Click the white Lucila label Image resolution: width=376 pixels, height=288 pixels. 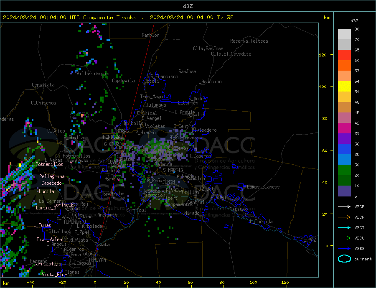(46, 191)
